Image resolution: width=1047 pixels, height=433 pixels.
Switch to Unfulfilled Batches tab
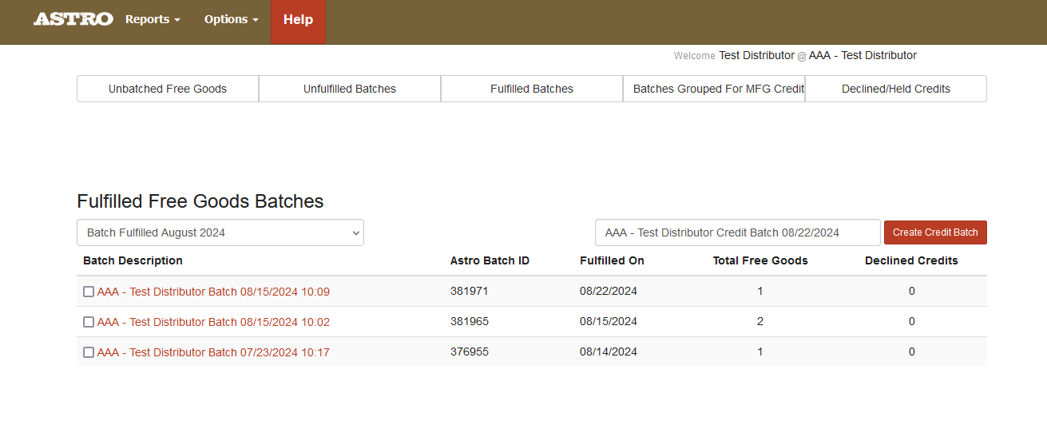click(350, 89)
